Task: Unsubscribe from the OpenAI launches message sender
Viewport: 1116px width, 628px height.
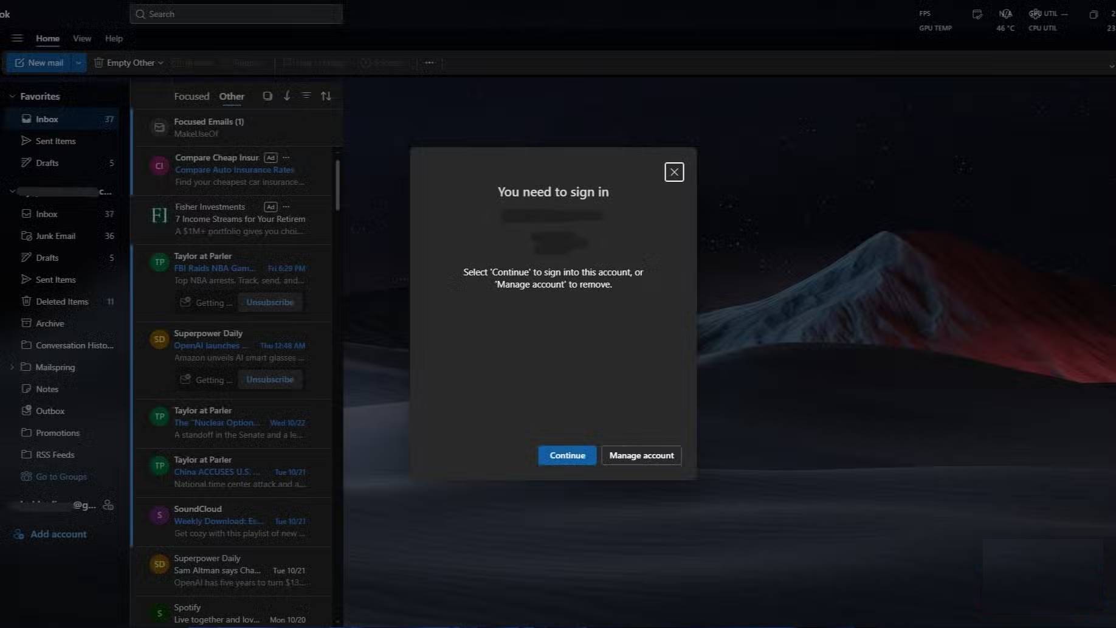Action: (x=270, y=379)
